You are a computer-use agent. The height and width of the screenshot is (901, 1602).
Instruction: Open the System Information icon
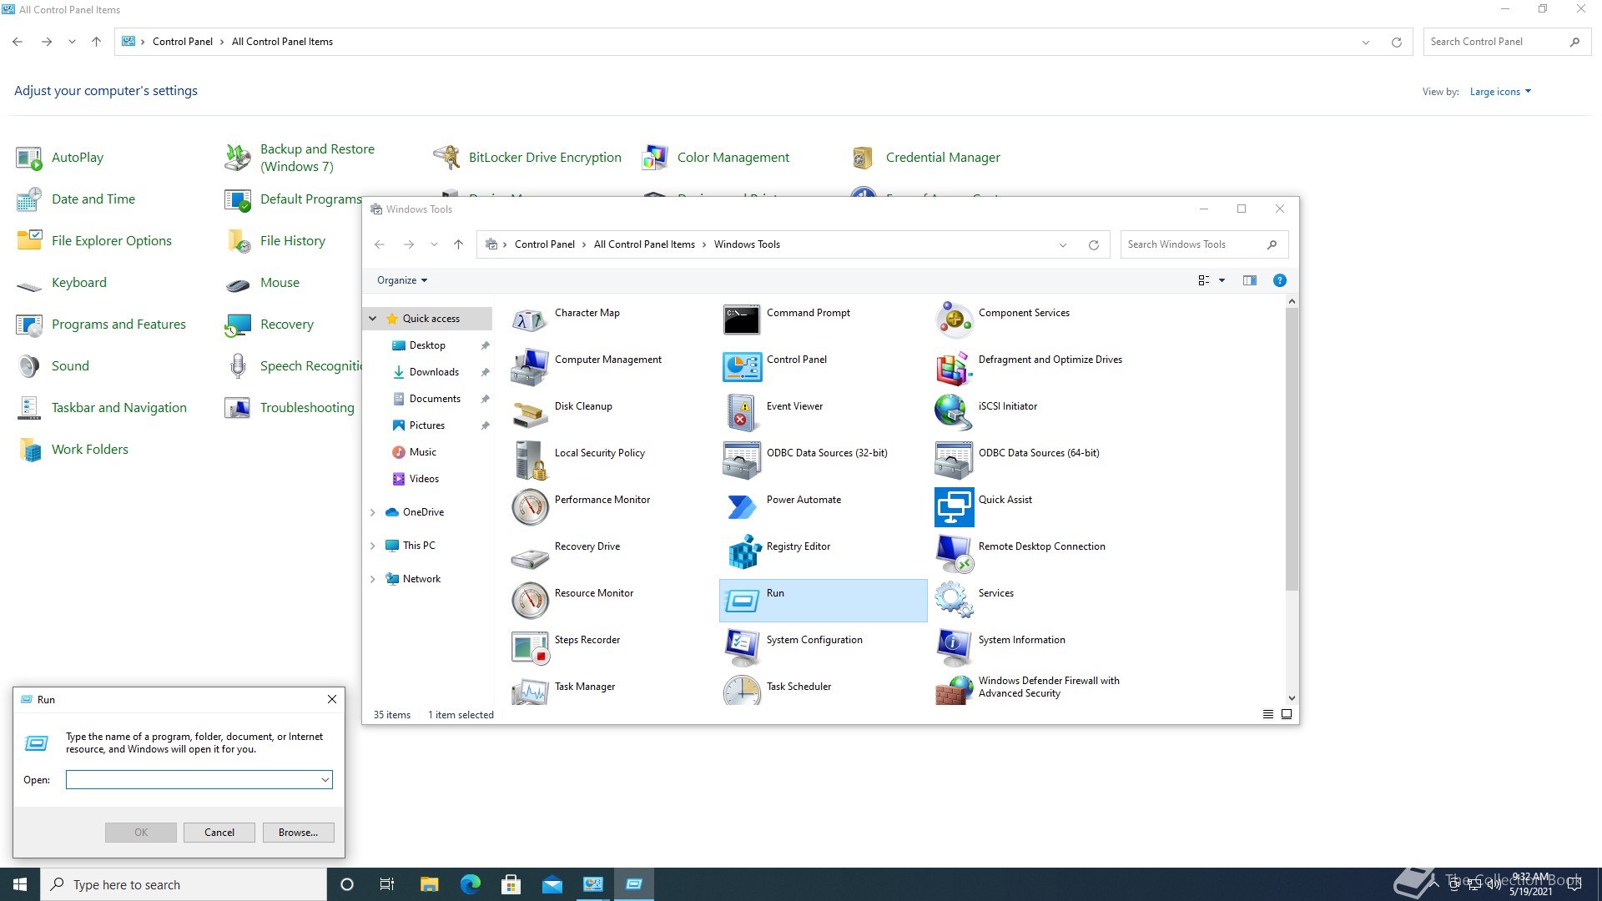click(x=954, y=647)
